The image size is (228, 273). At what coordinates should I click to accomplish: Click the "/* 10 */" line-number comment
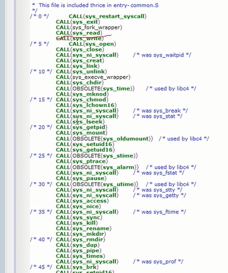[x=41, y=72]
